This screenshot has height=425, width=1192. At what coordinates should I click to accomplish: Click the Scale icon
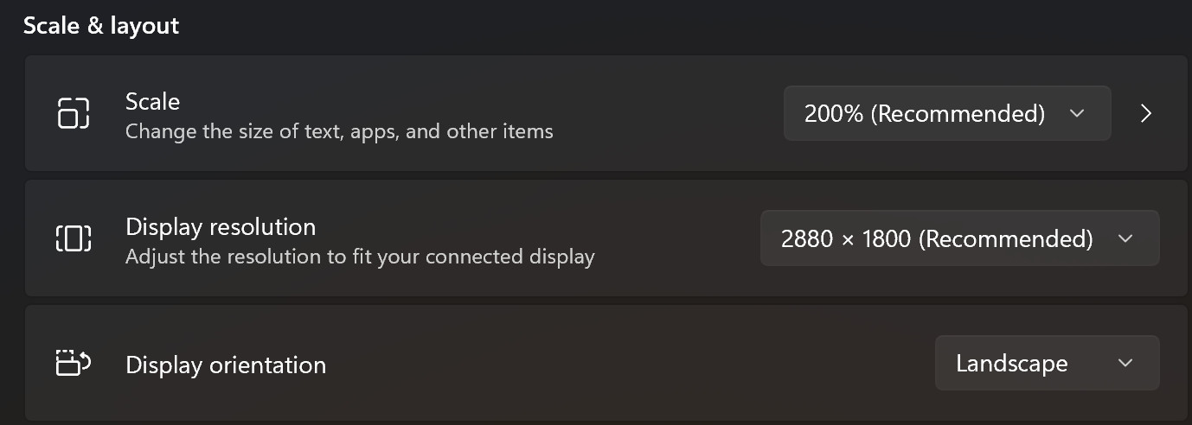tap(74, 113)
